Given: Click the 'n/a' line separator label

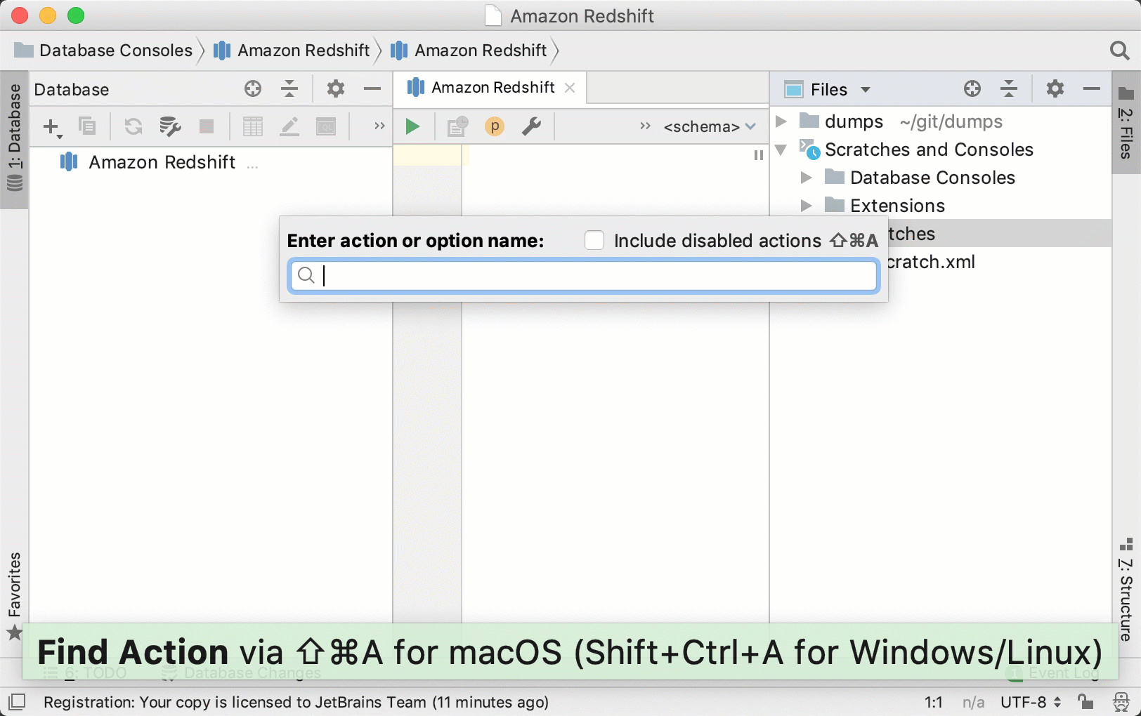Looking at the screenshot, I should click(973, 702).
